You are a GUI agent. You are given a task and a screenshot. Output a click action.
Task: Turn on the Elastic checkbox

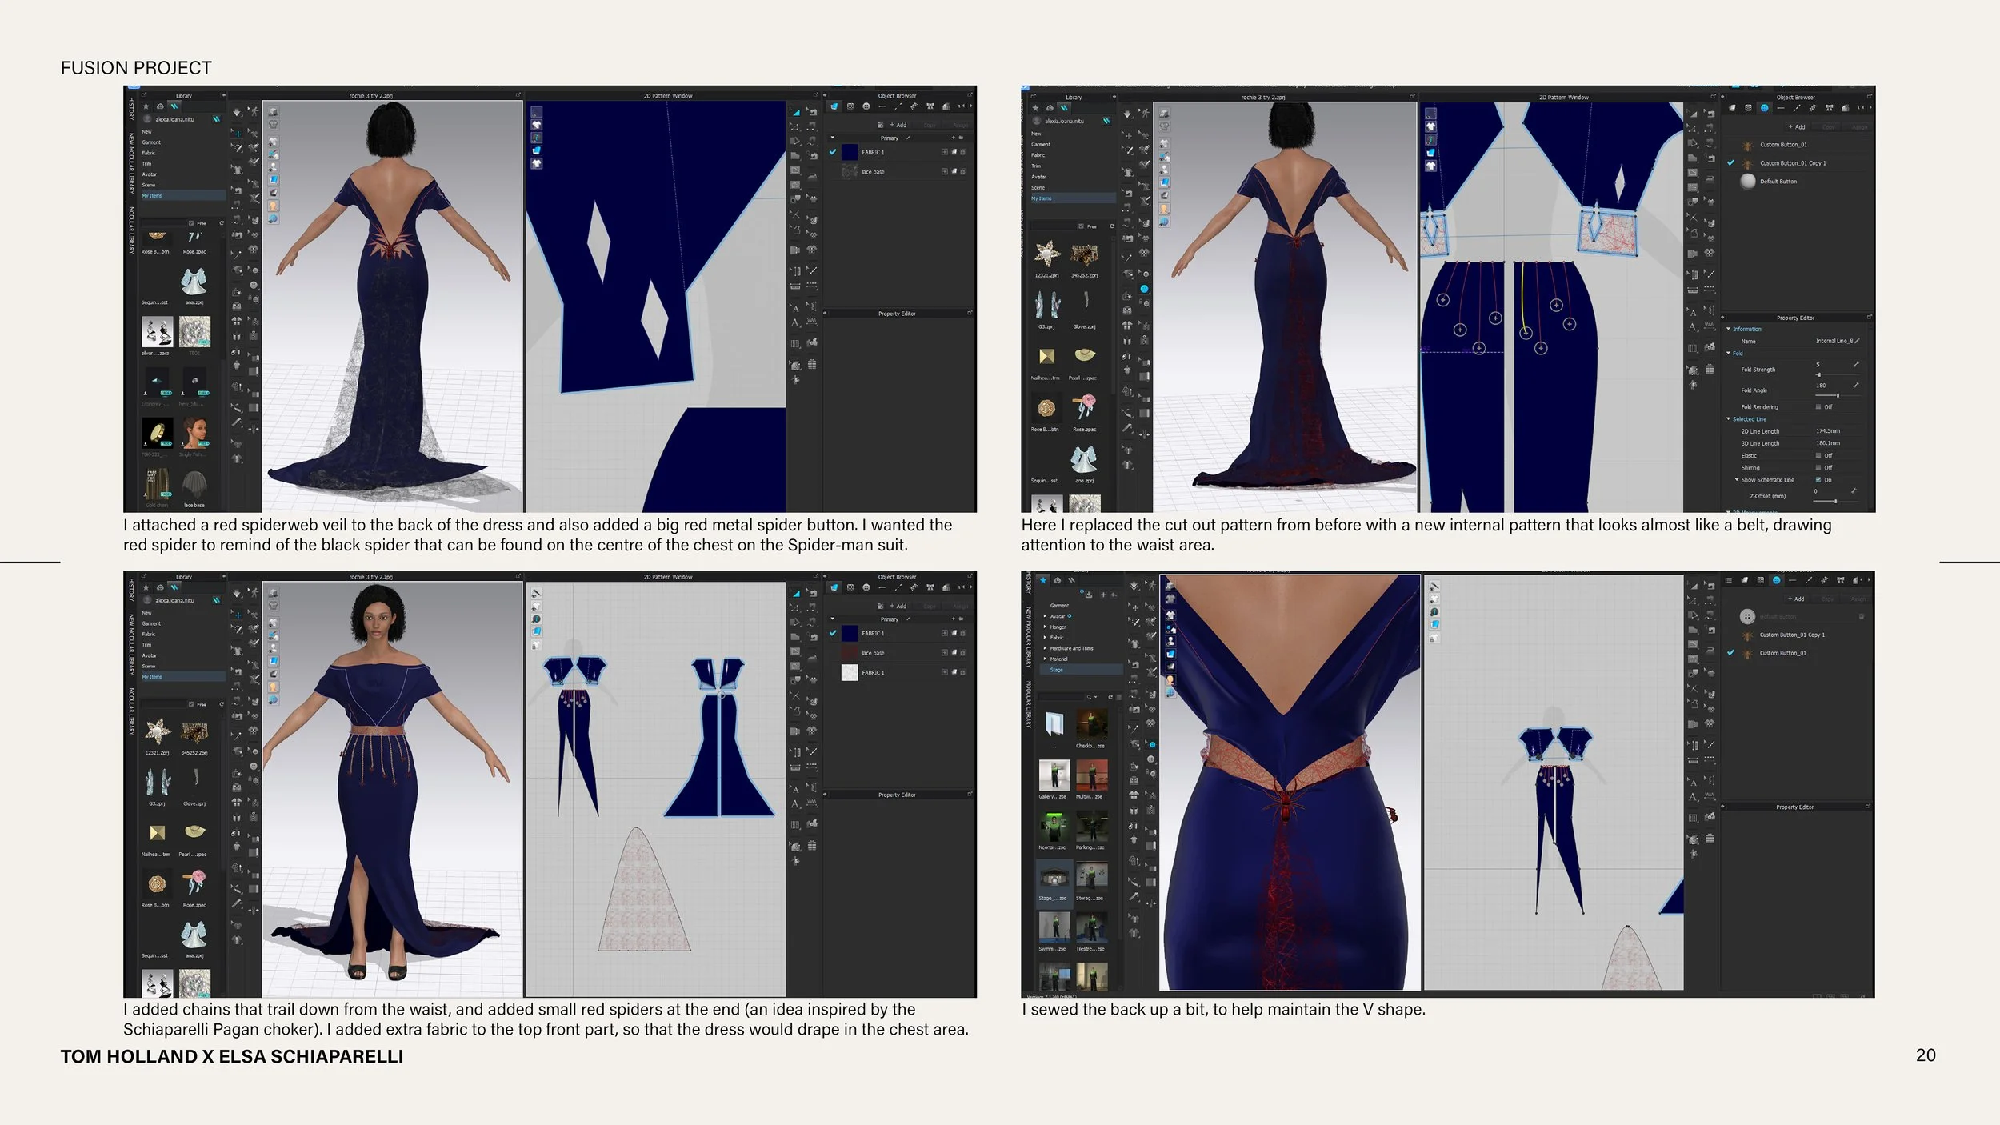tap(1818, 456)
